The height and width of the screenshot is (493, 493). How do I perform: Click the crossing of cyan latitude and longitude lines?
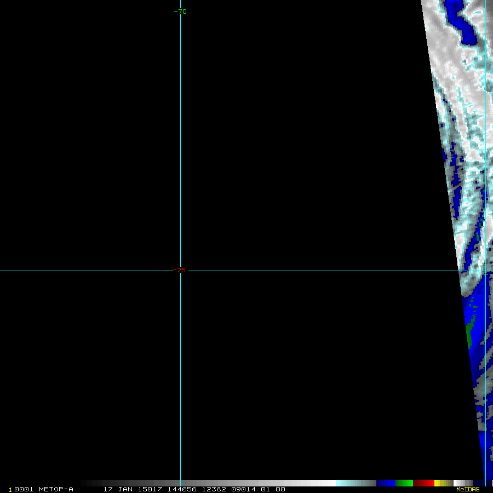pyautogui.click(x=485, y=271)
